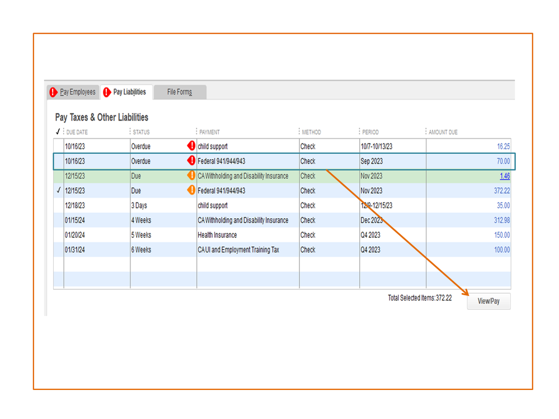Click Total Selected Items 372.22 text
The width and height of the screenshot is (559, 419).
tap(420, 298)
